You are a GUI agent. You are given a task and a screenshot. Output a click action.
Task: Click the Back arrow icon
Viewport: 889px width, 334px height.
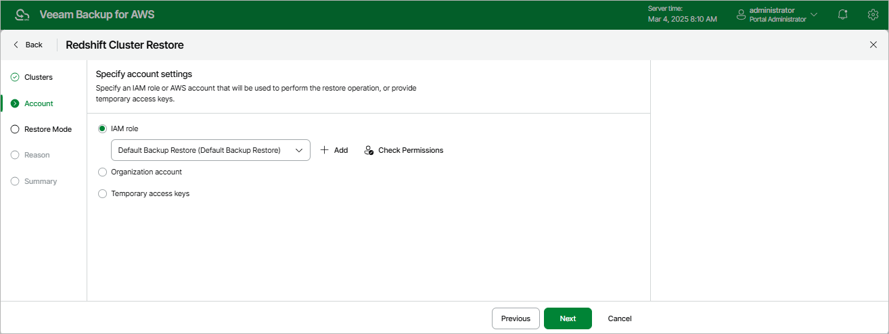click(16, 45)
